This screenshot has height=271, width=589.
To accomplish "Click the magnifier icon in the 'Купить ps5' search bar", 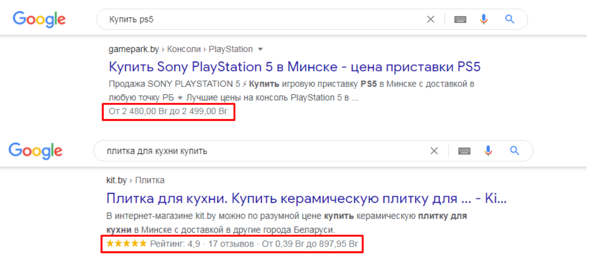I will 510,19.
